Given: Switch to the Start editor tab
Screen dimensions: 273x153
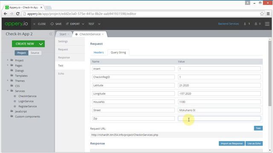Looking at the screenshot, I should click(x=63, y=34).
